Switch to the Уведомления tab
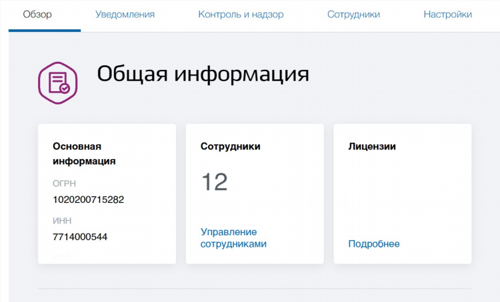500x302 pixels. pyautogui.click(x=125, y=15)
